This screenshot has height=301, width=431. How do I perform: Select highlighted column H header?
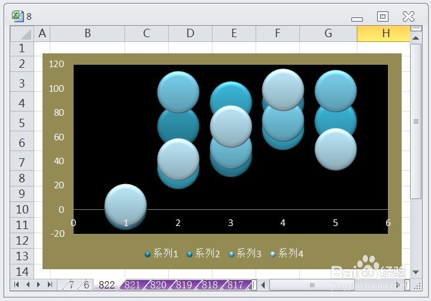(384, 34)
